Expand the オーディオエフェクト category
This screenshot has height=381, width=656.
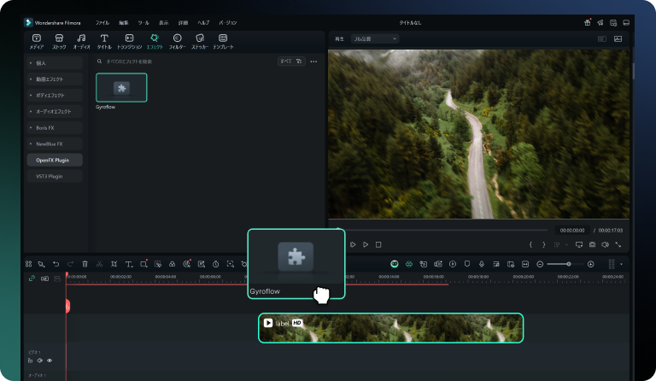[55, 111]
